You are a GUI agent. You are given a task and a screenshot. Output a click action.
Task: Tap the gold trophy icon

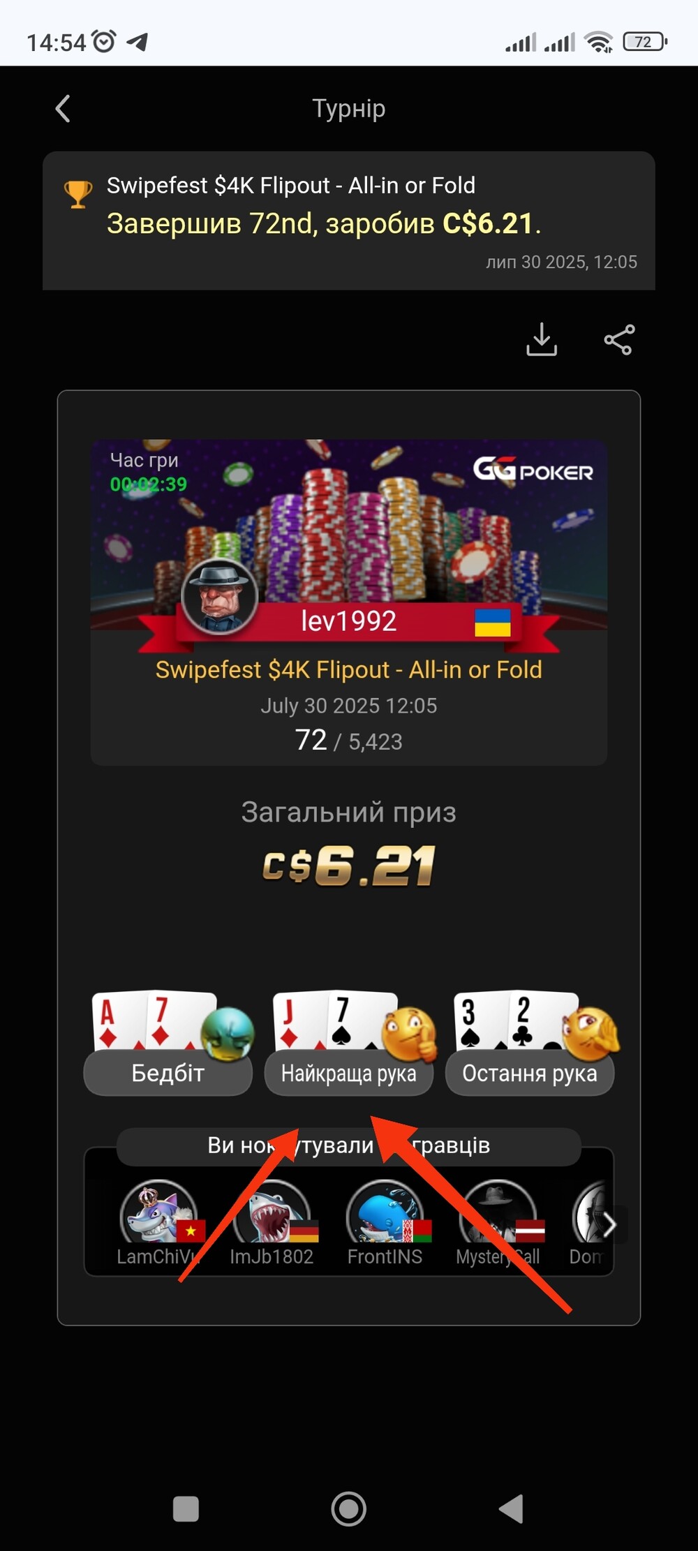pos(78,194)
